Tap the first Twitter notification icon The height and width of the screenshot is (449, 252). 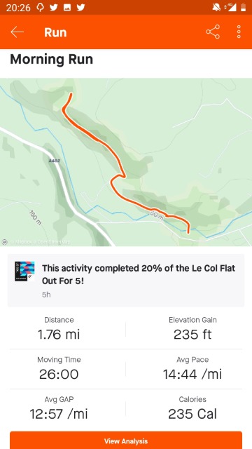[54, 8]
